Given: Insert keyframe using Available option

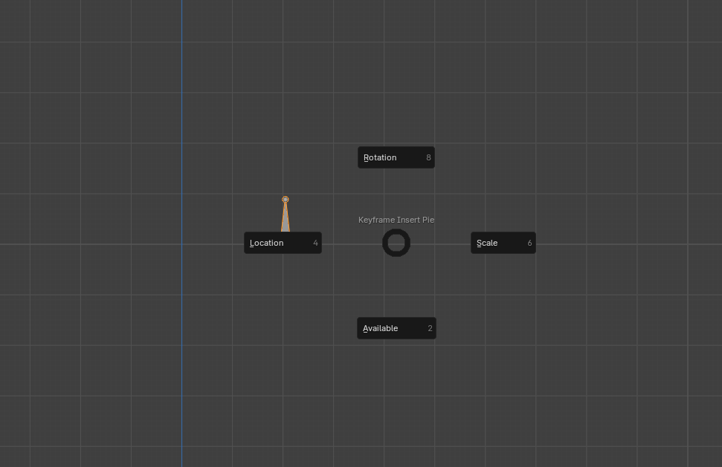Looking at the screenshot, I should point(396,328).
